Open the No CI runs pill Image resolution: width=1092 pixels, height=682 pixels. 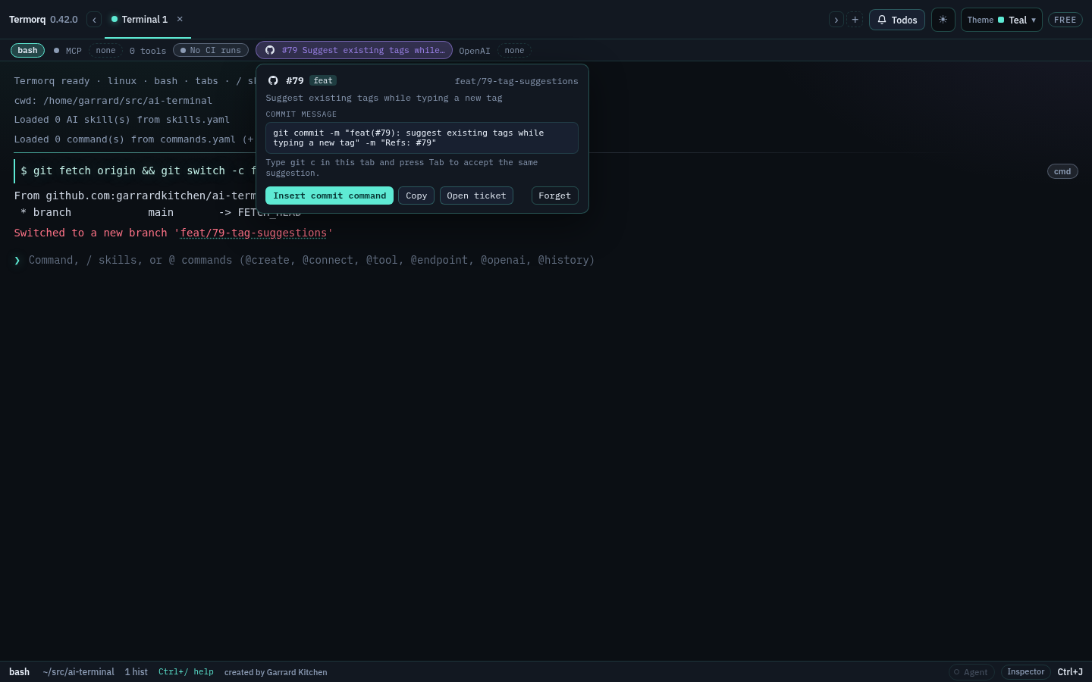[211, 50]
